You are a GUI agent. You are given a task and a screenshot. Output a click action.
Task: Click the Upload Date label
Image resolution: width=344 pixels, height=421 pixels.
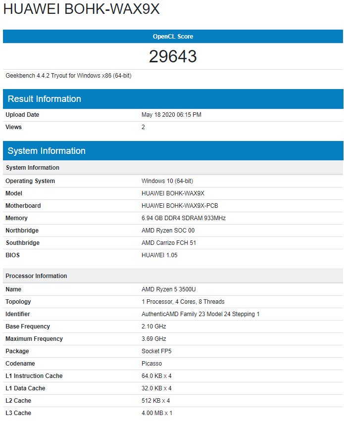click(x=22, y=115)
